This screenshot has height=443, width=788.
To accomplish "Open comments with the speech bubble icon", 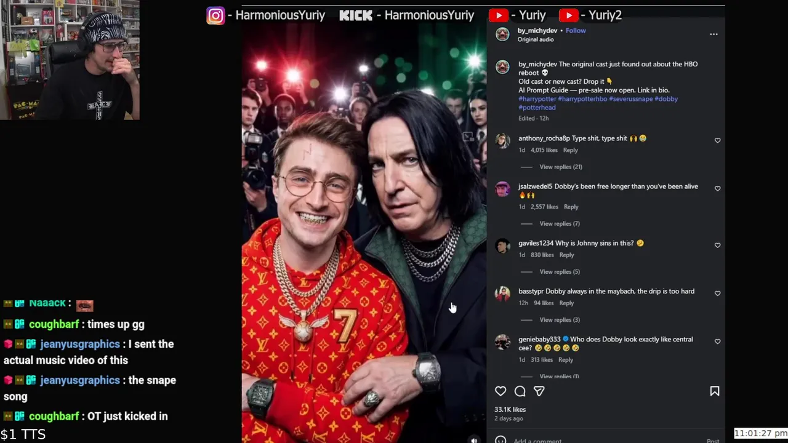I will point(520,391).
